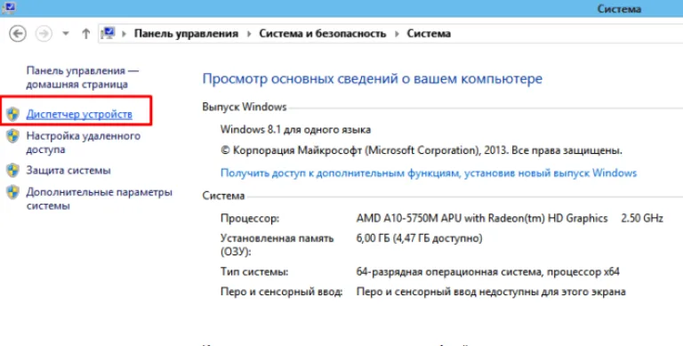The height and width of the screenshot is (346, 683).
Task: Go up one level with Up arrow
Action: coord(85,34)
